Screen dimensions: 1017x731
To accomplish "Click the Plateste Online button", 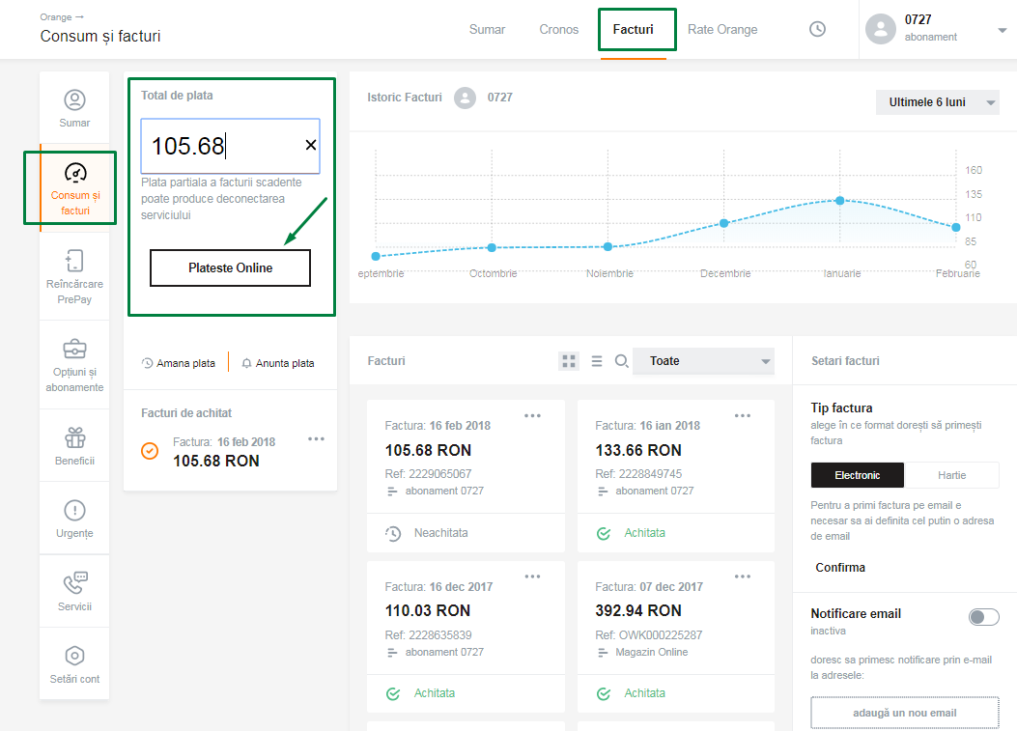I will click(x=230, y=267).
